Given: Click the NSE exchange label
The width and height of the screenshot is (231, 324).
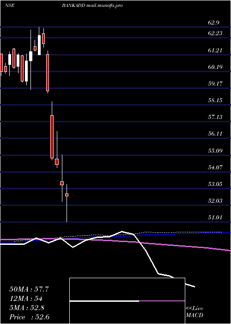Looking at the screenshot, I should pos(10,6).
